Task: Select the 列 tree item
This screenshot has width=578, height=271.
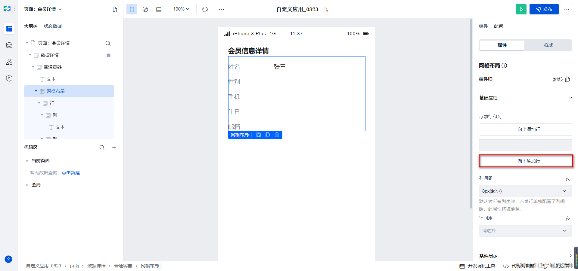Action: tap(69, 115)
